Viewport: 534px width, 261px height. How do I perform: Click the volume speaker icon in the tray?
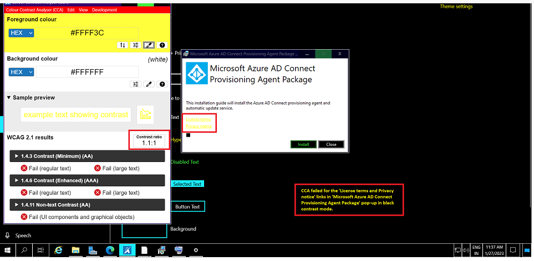[x=466, y=250]
